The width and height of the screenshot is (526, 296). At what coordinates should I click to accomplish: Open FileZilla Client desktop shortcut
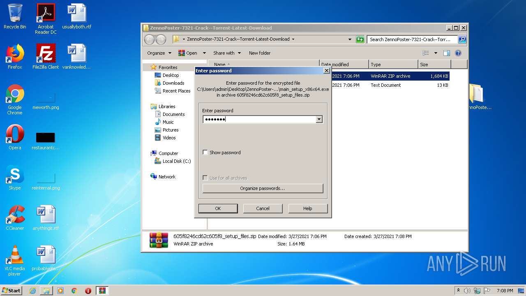point(46,57)
